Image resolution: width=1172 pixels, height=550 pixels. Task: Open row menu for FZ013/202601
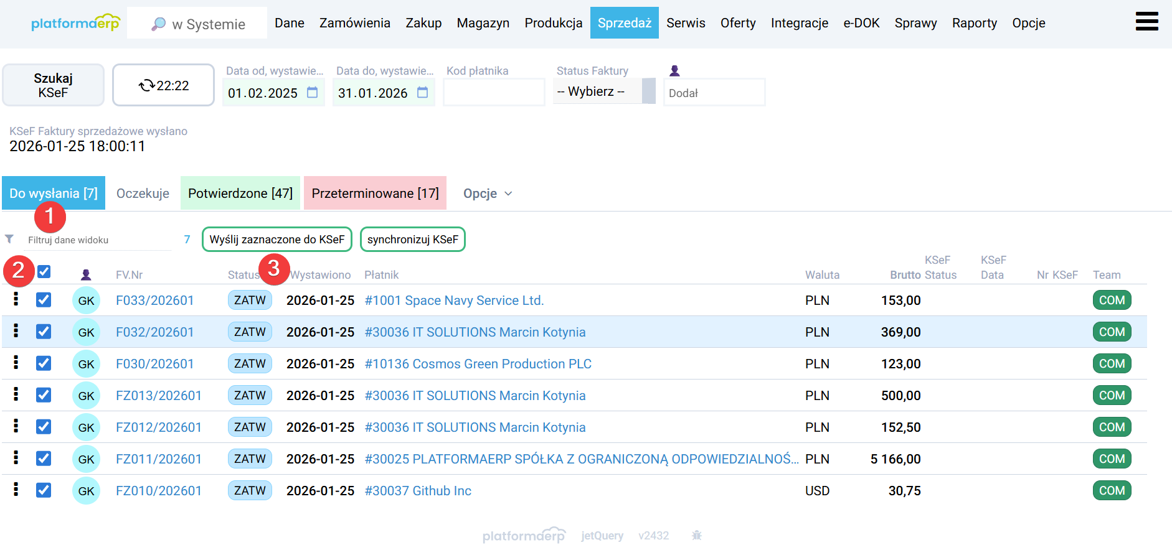(16, 394)
